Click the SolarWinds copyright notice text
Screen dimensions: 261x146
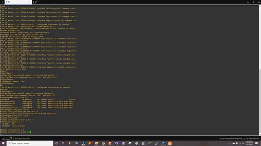point(240,139)
